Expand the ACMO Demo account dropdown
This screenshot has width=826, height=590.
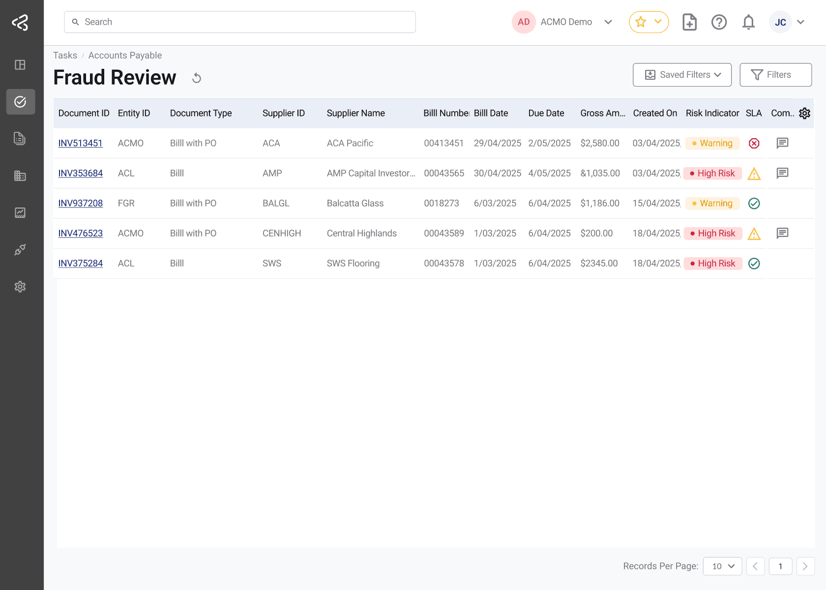pyautogui.click(x=608, y=22)
